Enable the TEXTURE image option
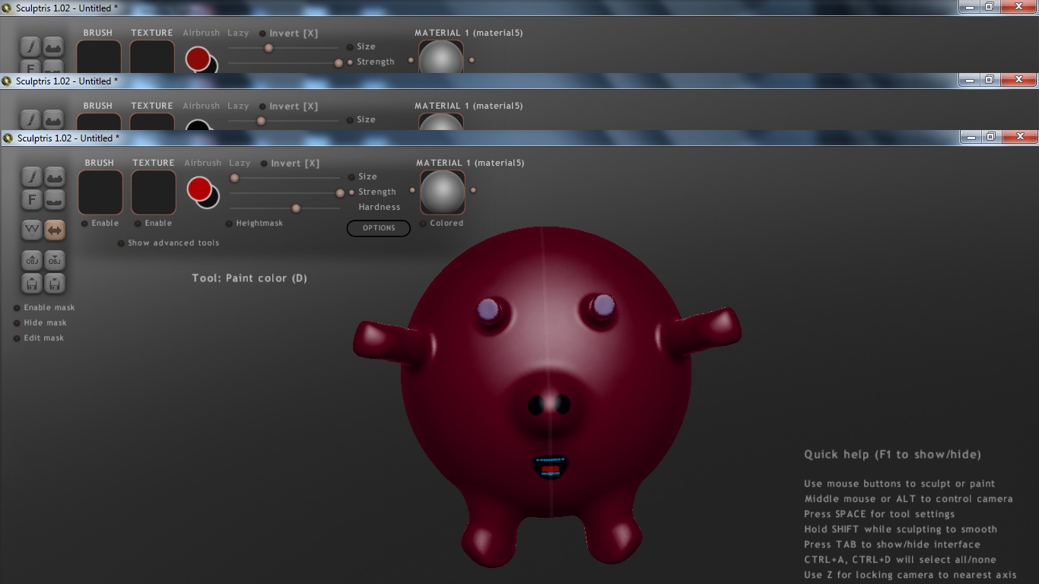The width and height of the screenshot is (1039, 584). 154,224
